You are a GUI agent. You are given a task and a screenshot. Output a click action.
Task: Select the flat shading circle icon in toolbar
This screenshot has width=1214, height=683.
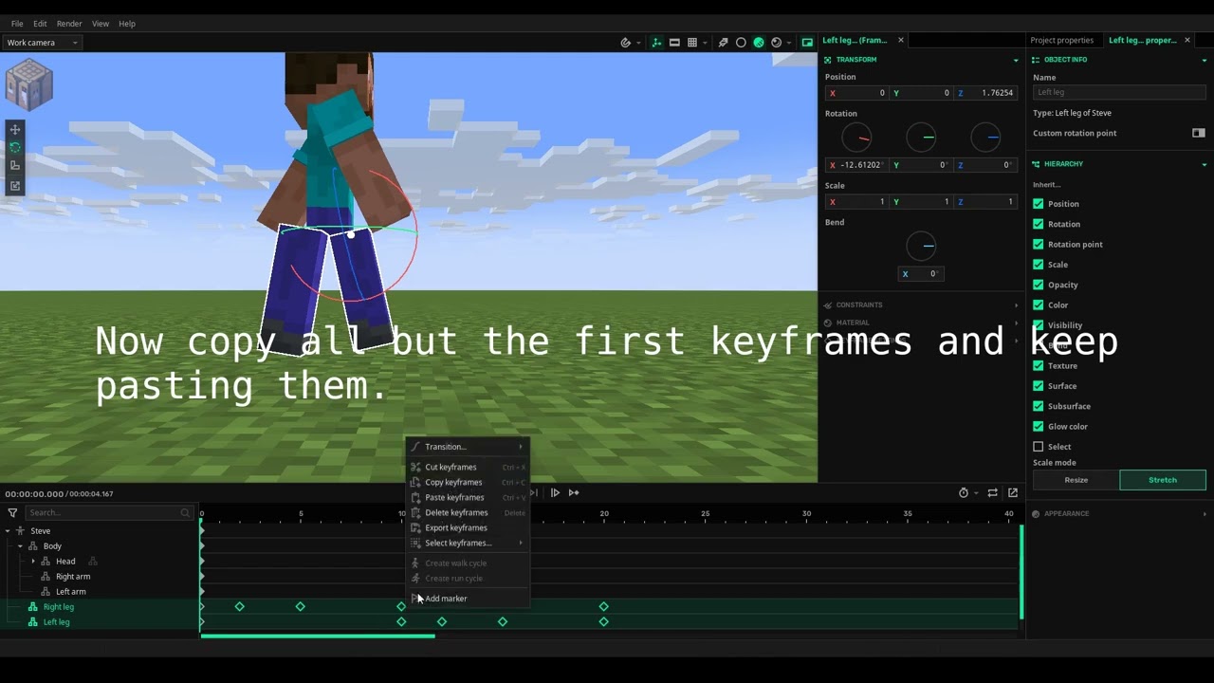click(741, 43)
